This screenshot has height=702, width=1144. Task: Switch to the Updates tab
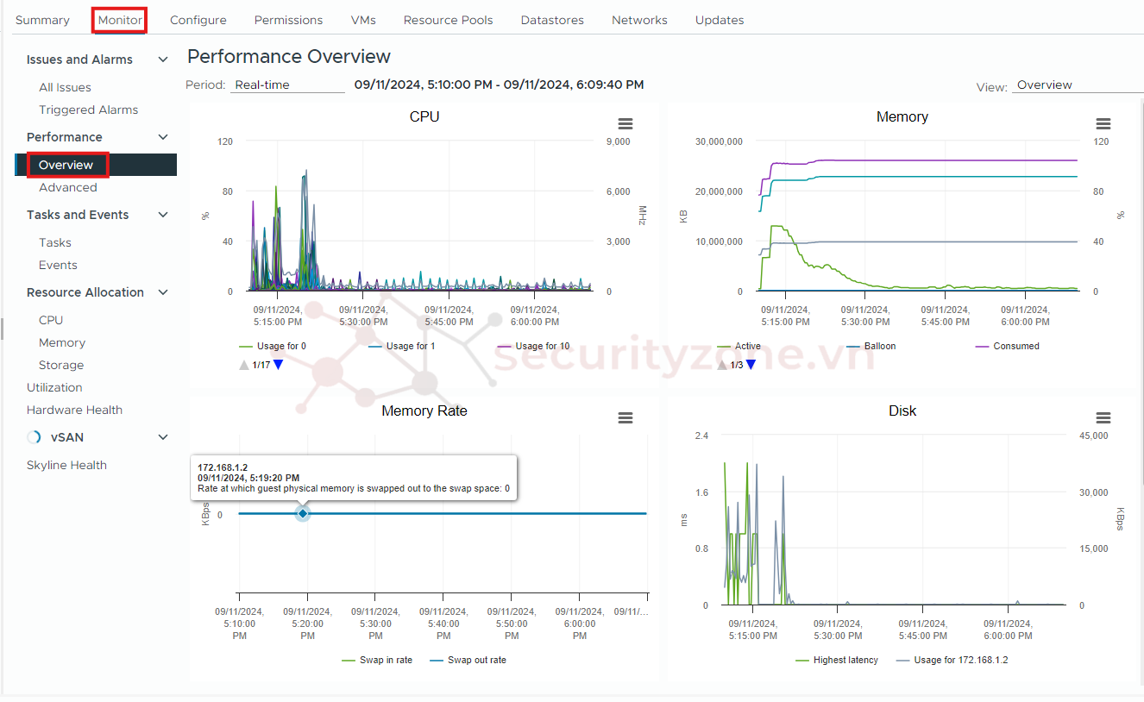coord(720,20)
